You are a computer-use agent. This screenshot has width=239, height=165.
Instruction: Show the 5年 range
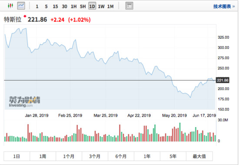[x=173, y=156]
